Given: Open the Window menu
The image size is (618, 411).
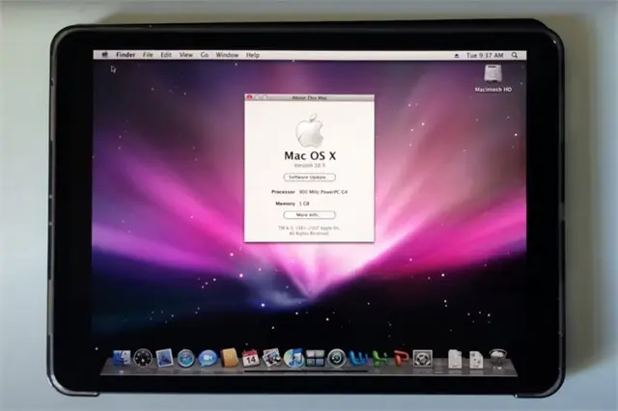Looking at the screenshot, I should [x=227, y=55].
